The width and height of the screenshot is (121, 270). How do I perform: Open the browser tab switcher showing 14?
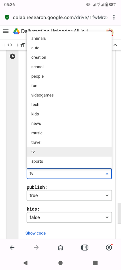point(84,248)
